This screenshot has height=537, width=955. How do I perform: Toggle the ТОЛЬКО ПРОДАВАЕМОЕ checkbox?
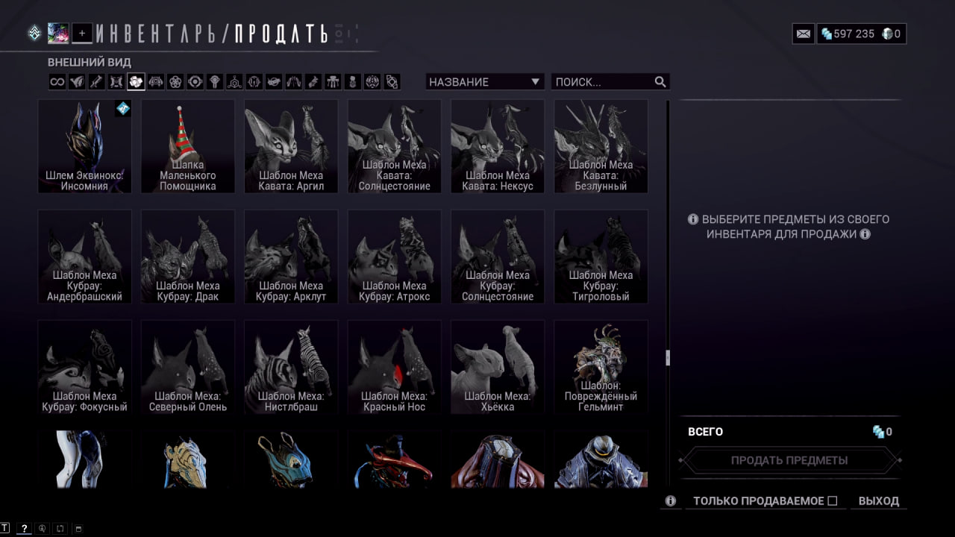(x=833, y=501)
